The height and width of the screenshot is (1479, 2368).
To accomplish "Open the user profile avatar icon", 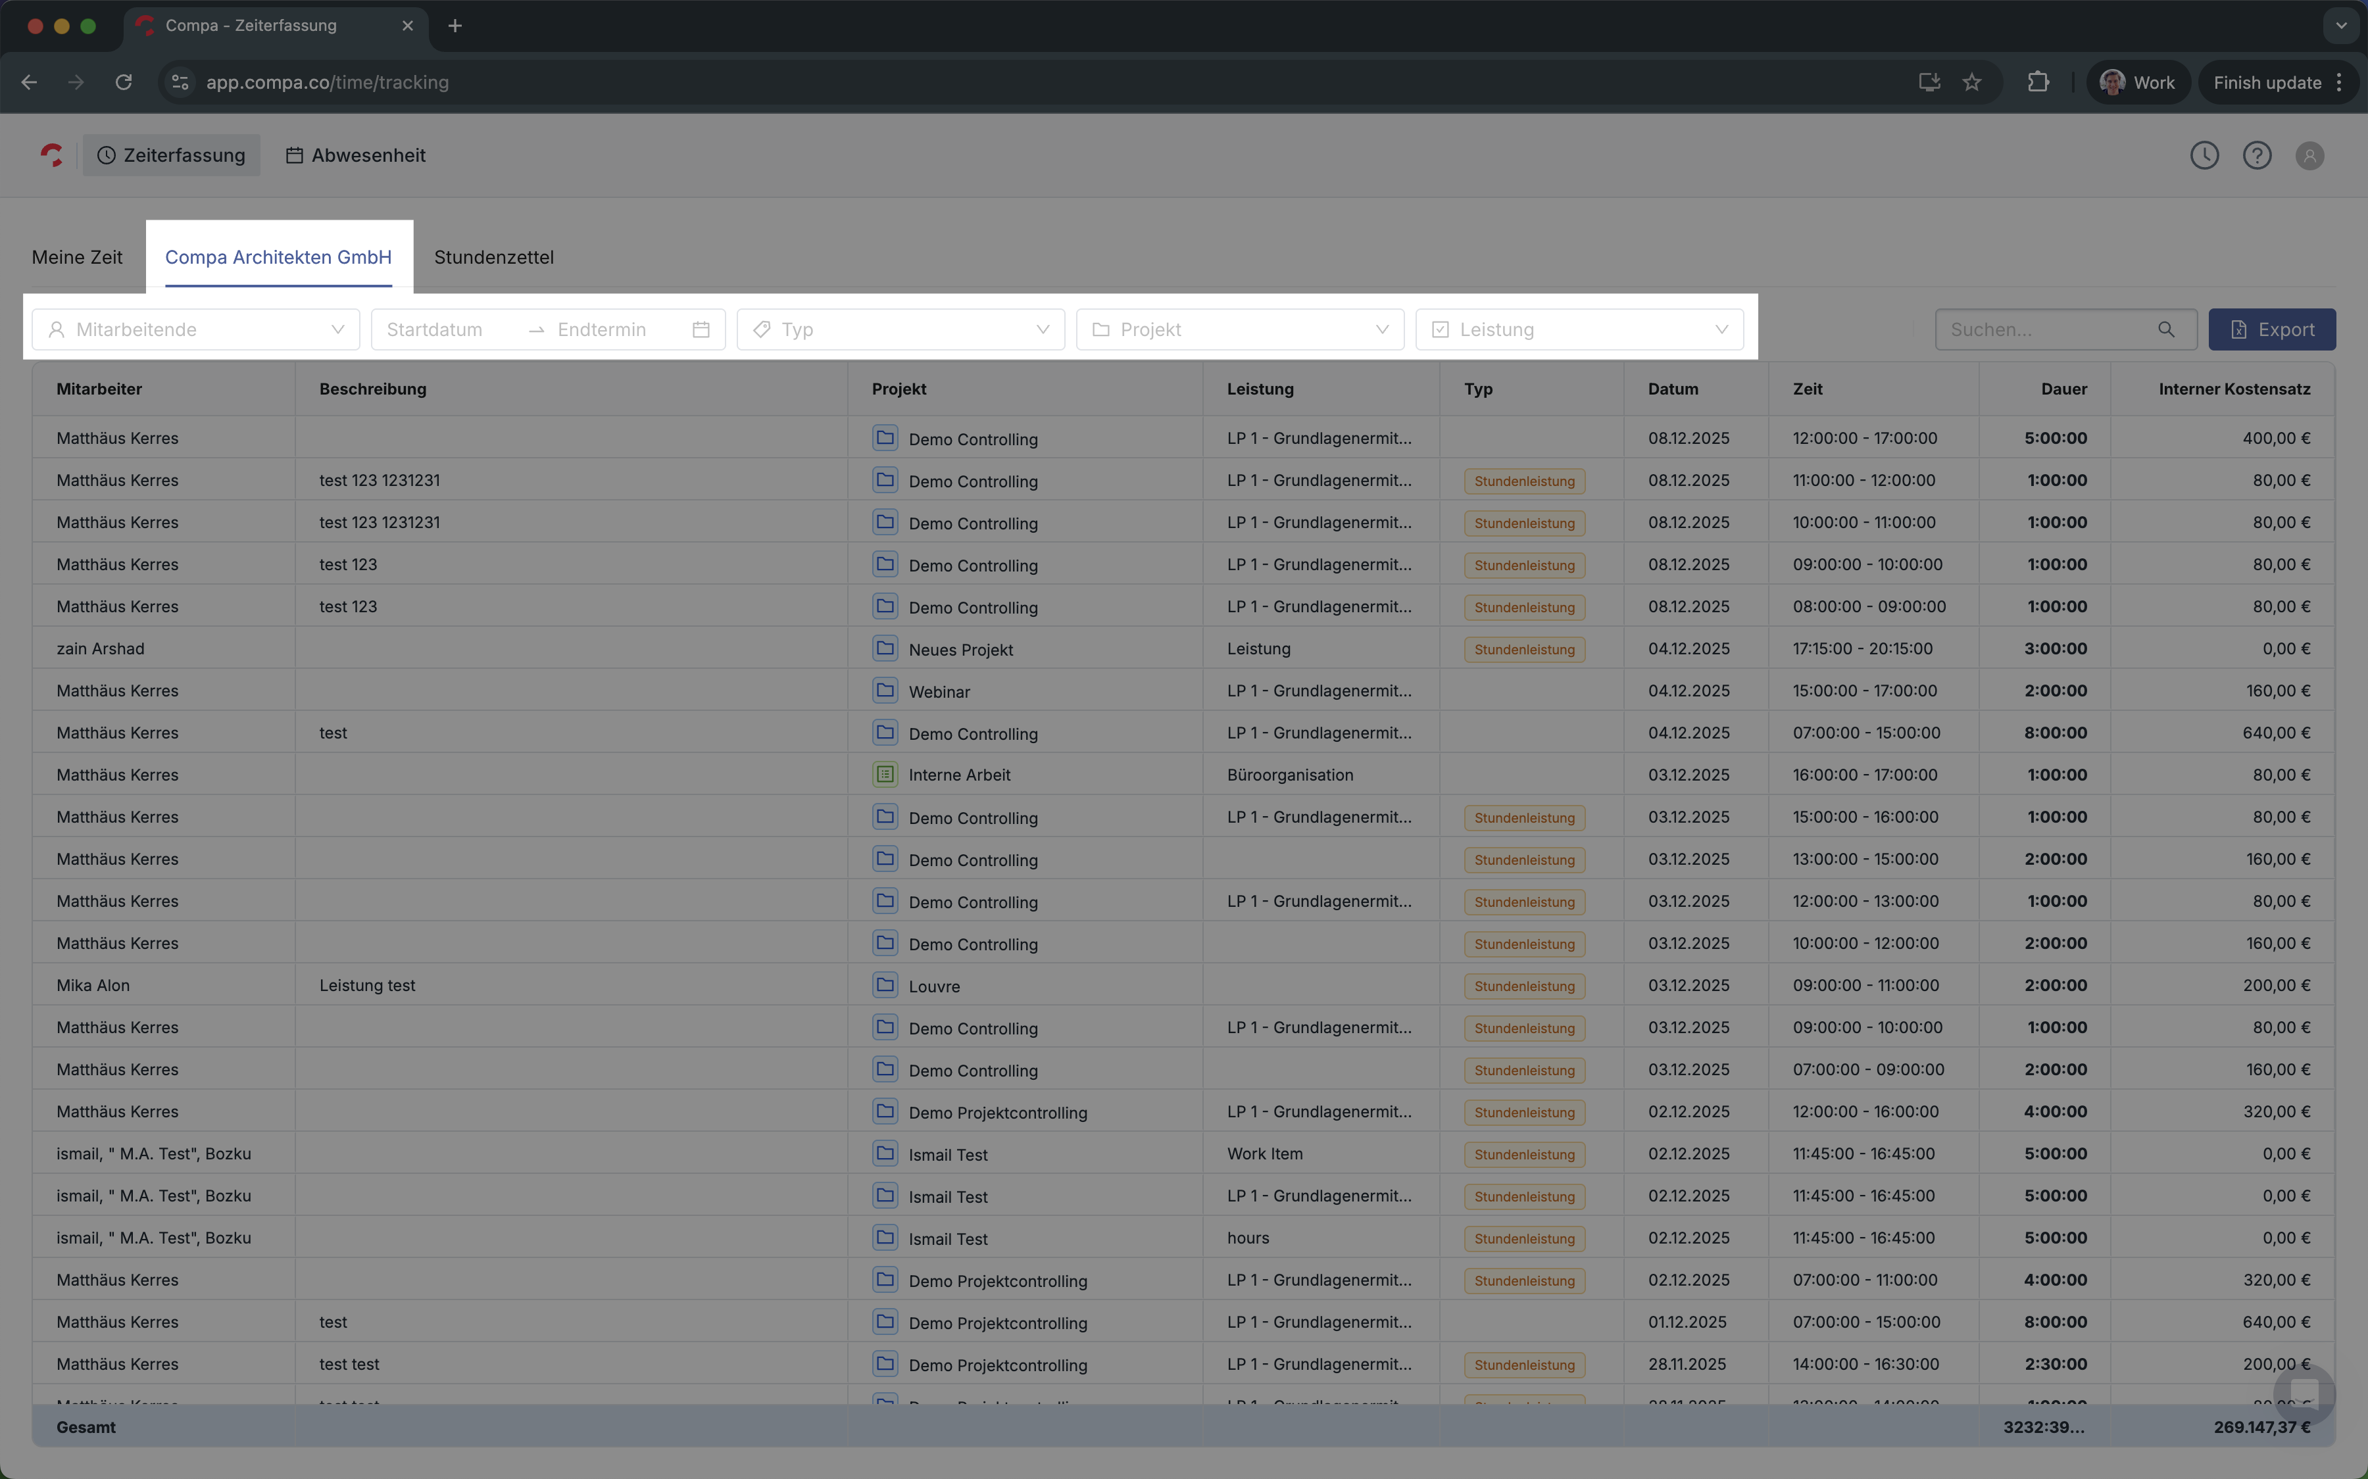I will coord(2309,156).
